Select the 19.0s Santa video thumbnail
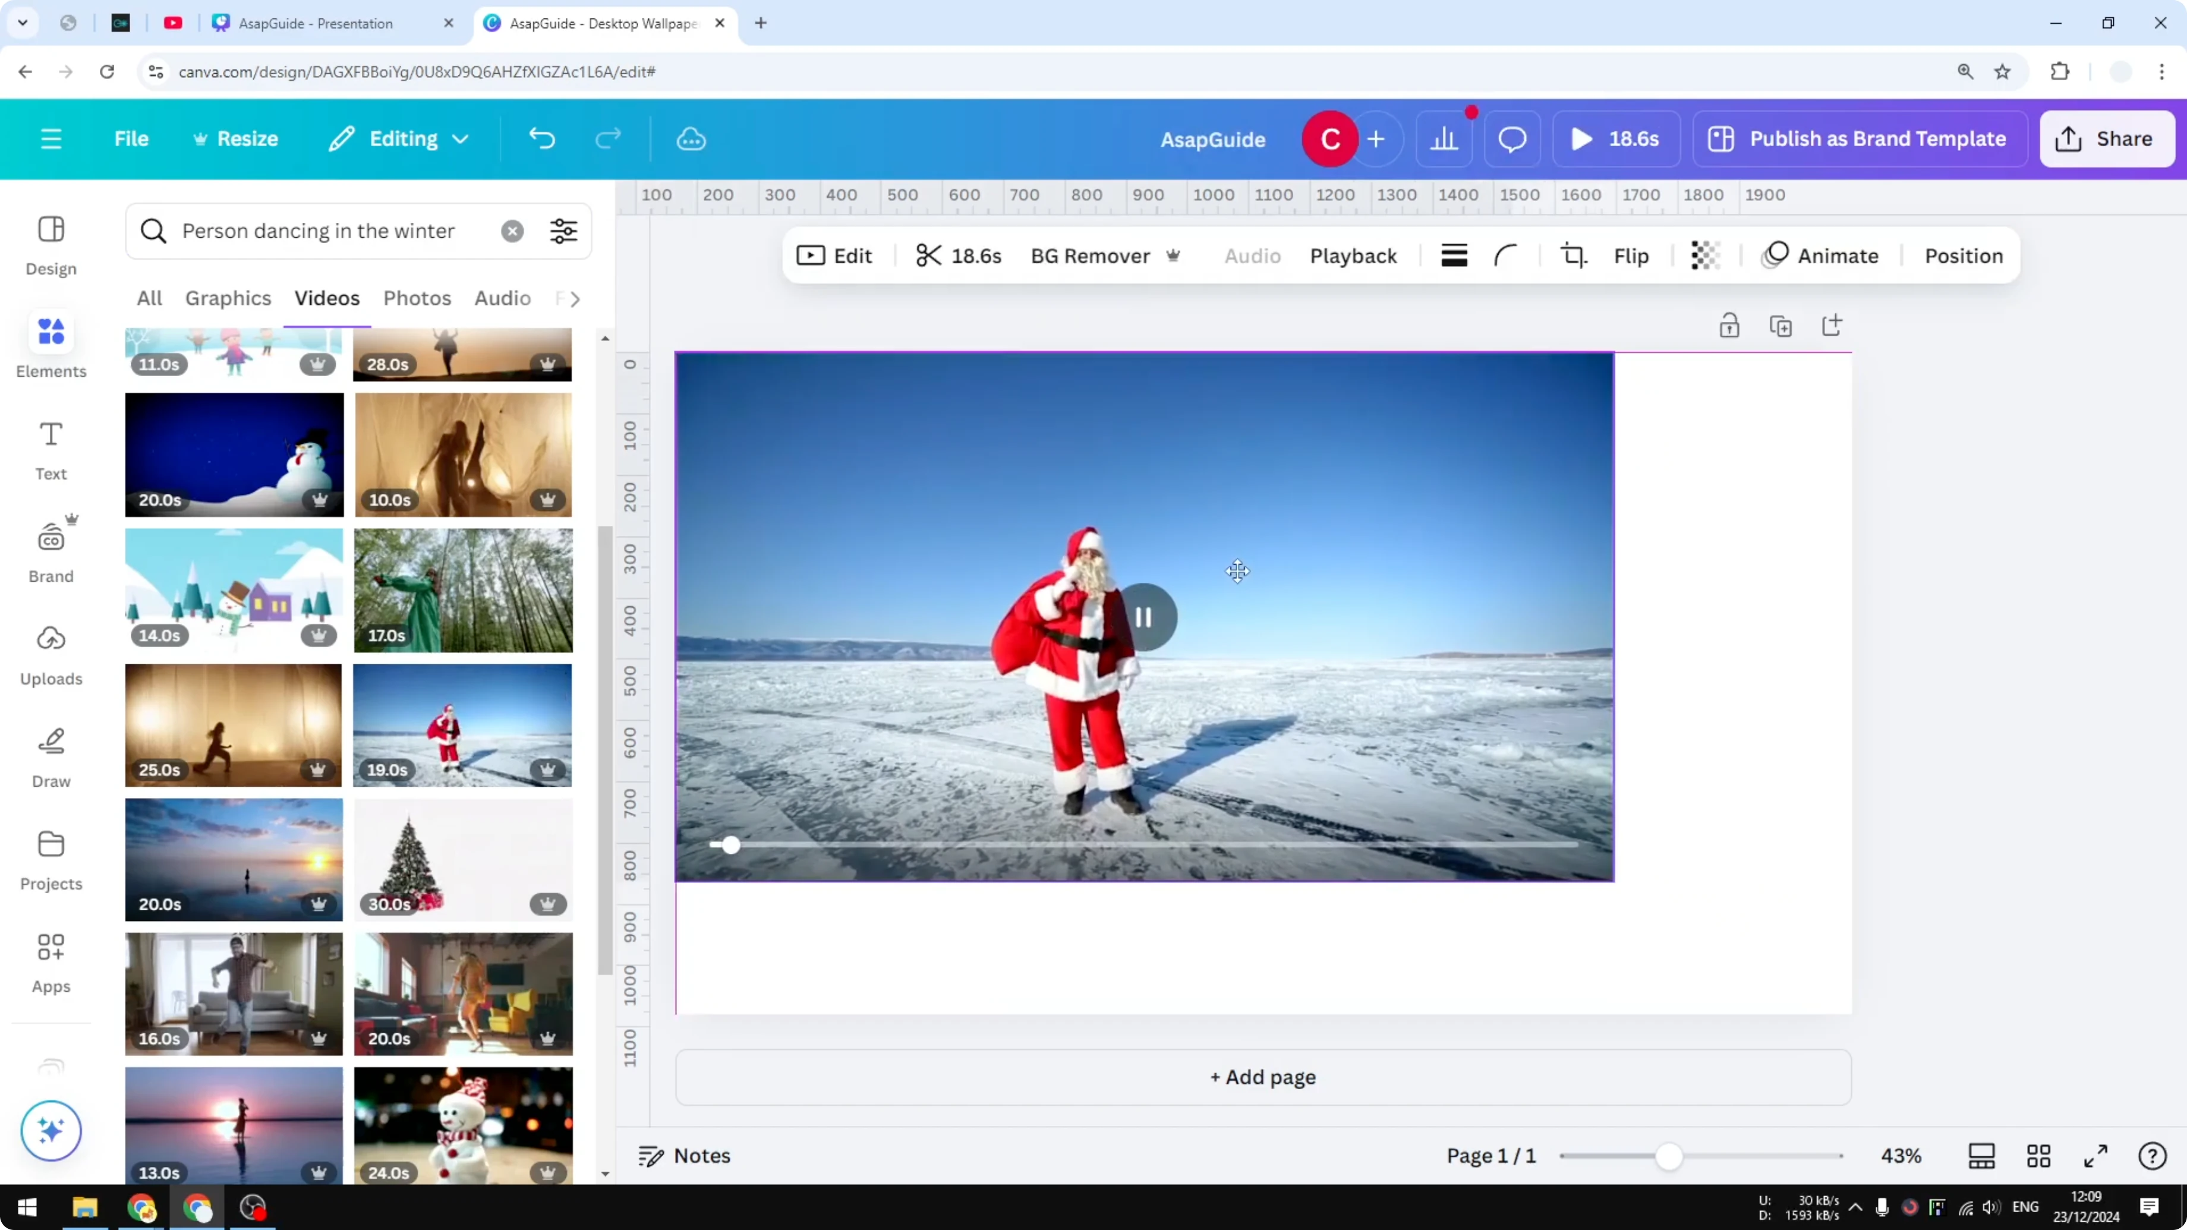Screen dimensions: 2187x1230 tap(464, 726)
